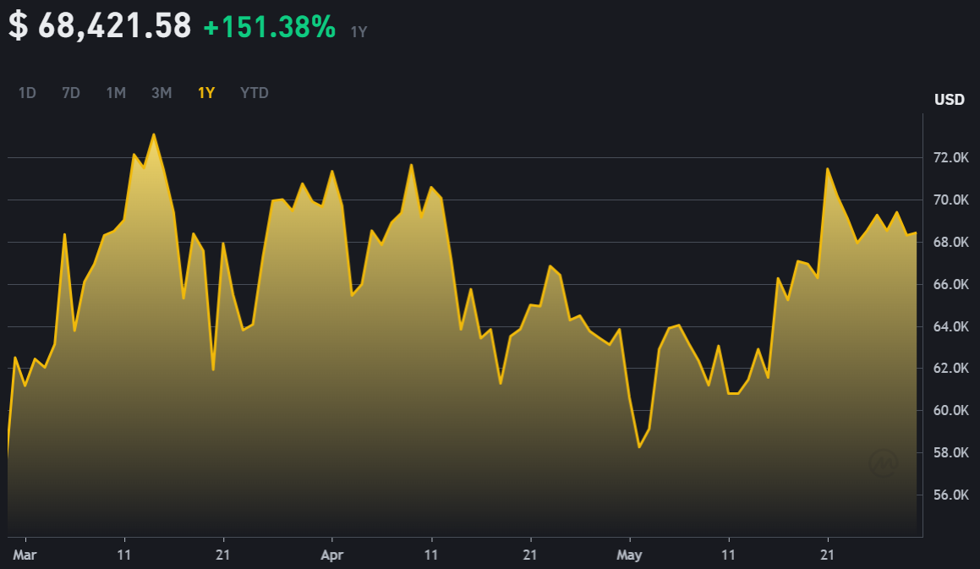
Task: Click the active 1Y timeframe tab
Action: pyautogui.click(x=206, y=93)
